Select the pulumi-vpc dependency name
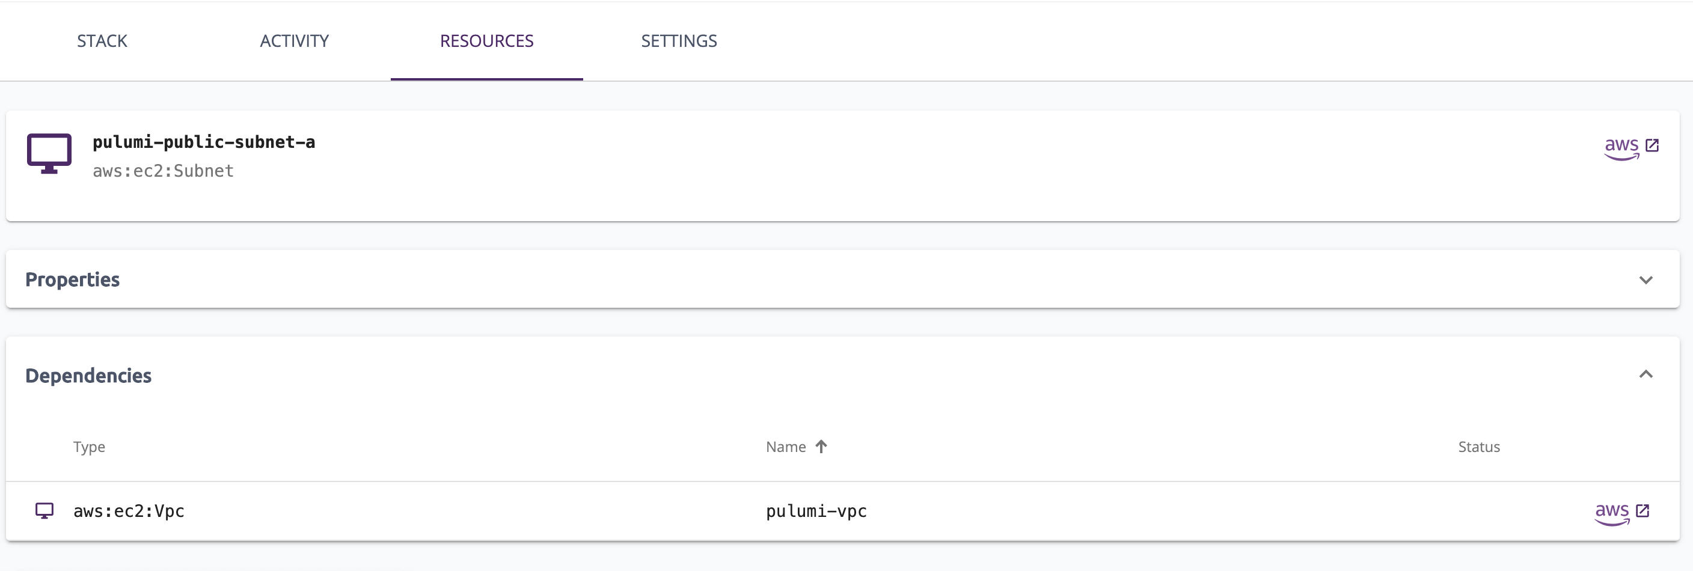 click(x=816, y=511)
